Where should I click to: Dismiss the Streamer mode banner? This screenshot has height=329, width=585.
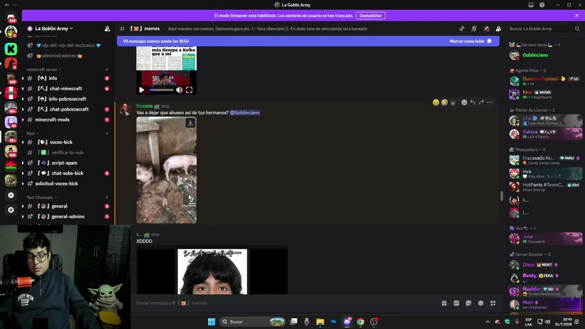pyautogui.click(x=577, y=16)
